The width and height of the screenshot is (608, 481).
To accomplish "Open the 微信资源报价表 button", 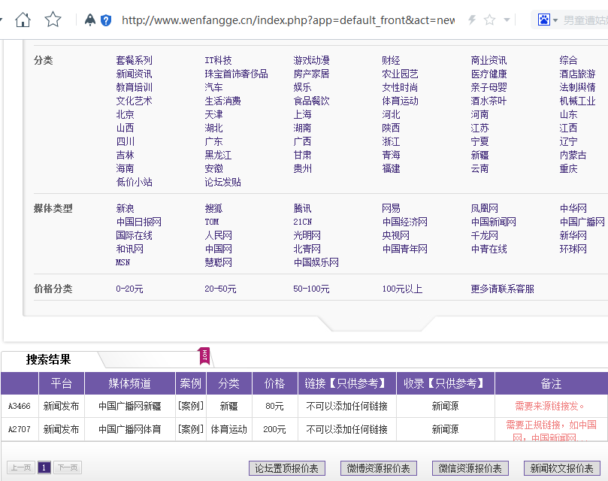I will [x=470, y=468].
